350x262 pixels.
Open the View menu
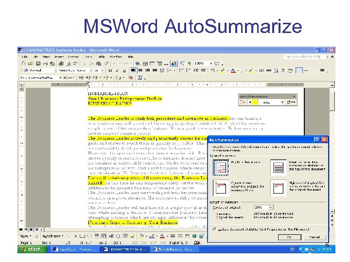46,57
